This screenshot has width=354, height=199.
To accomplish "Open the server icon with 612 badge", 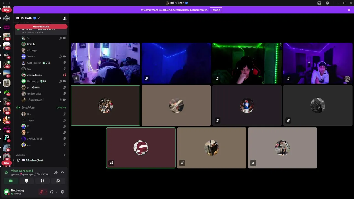I will click(7, 36).
